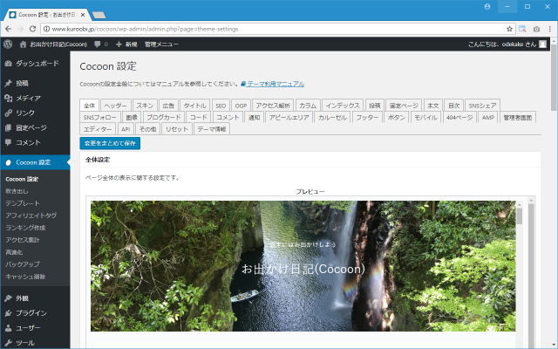Open site home お出かけ日記(Cocoon) in admin bar
The image size is (558, 349).
53,44
